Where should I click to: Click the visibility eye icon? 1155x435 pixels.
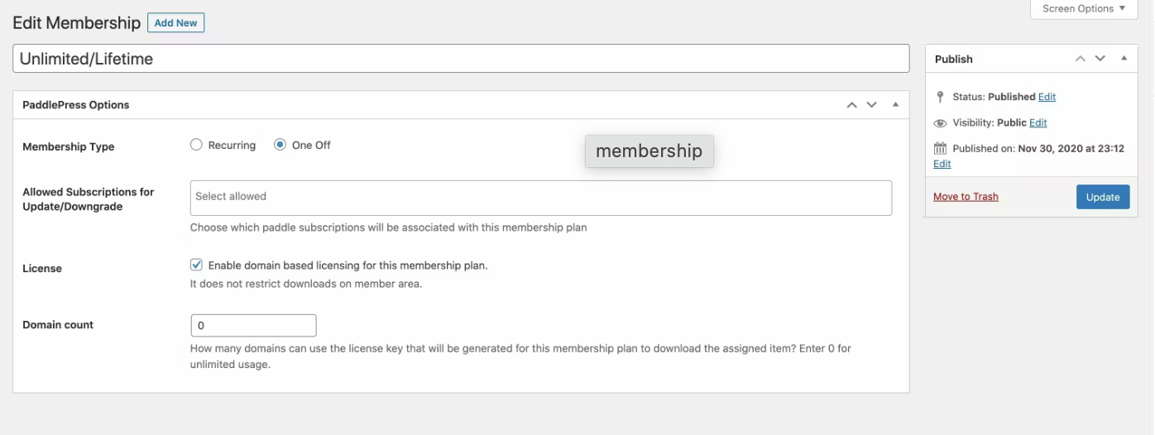(x=940, y=123)
